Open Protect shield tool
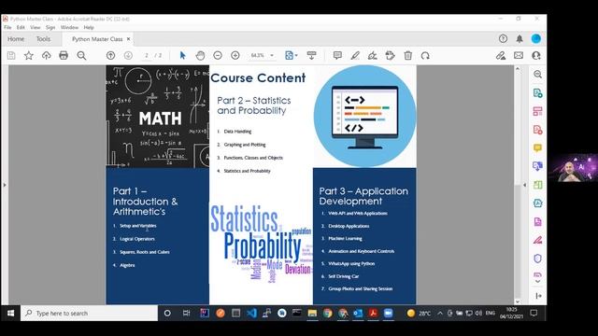The height and width of the screenshot is (336, 598). [x=538, y=259]
